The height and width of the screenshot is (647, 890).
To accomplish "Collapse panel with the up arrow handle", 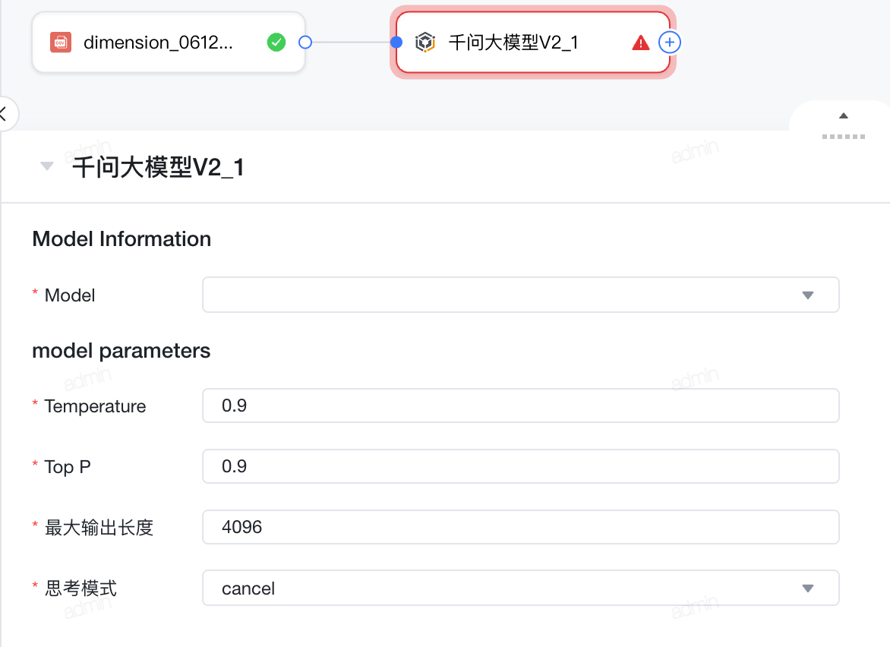I will (x=844, y=115).
